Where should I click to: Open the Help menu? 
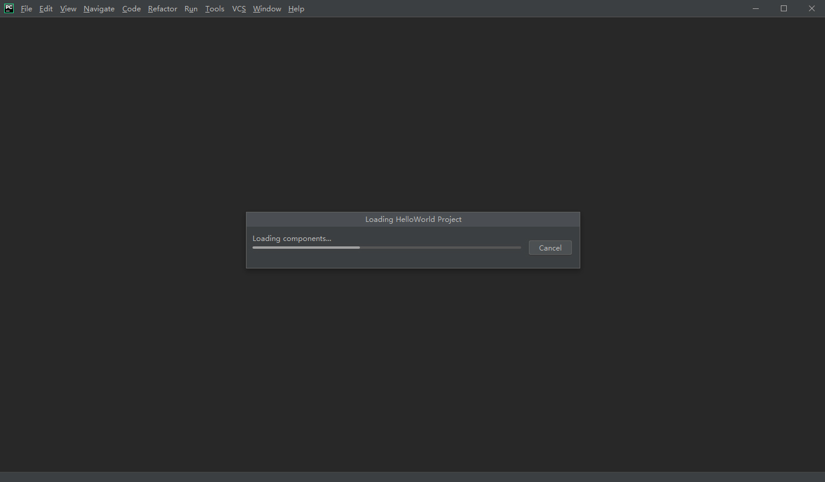(x=296, y=9)
